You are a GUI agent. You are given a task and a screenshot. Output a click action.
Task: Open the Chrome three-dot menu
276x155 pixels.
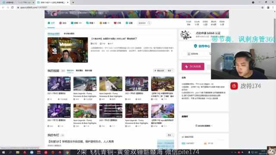[x=273, y=8]
